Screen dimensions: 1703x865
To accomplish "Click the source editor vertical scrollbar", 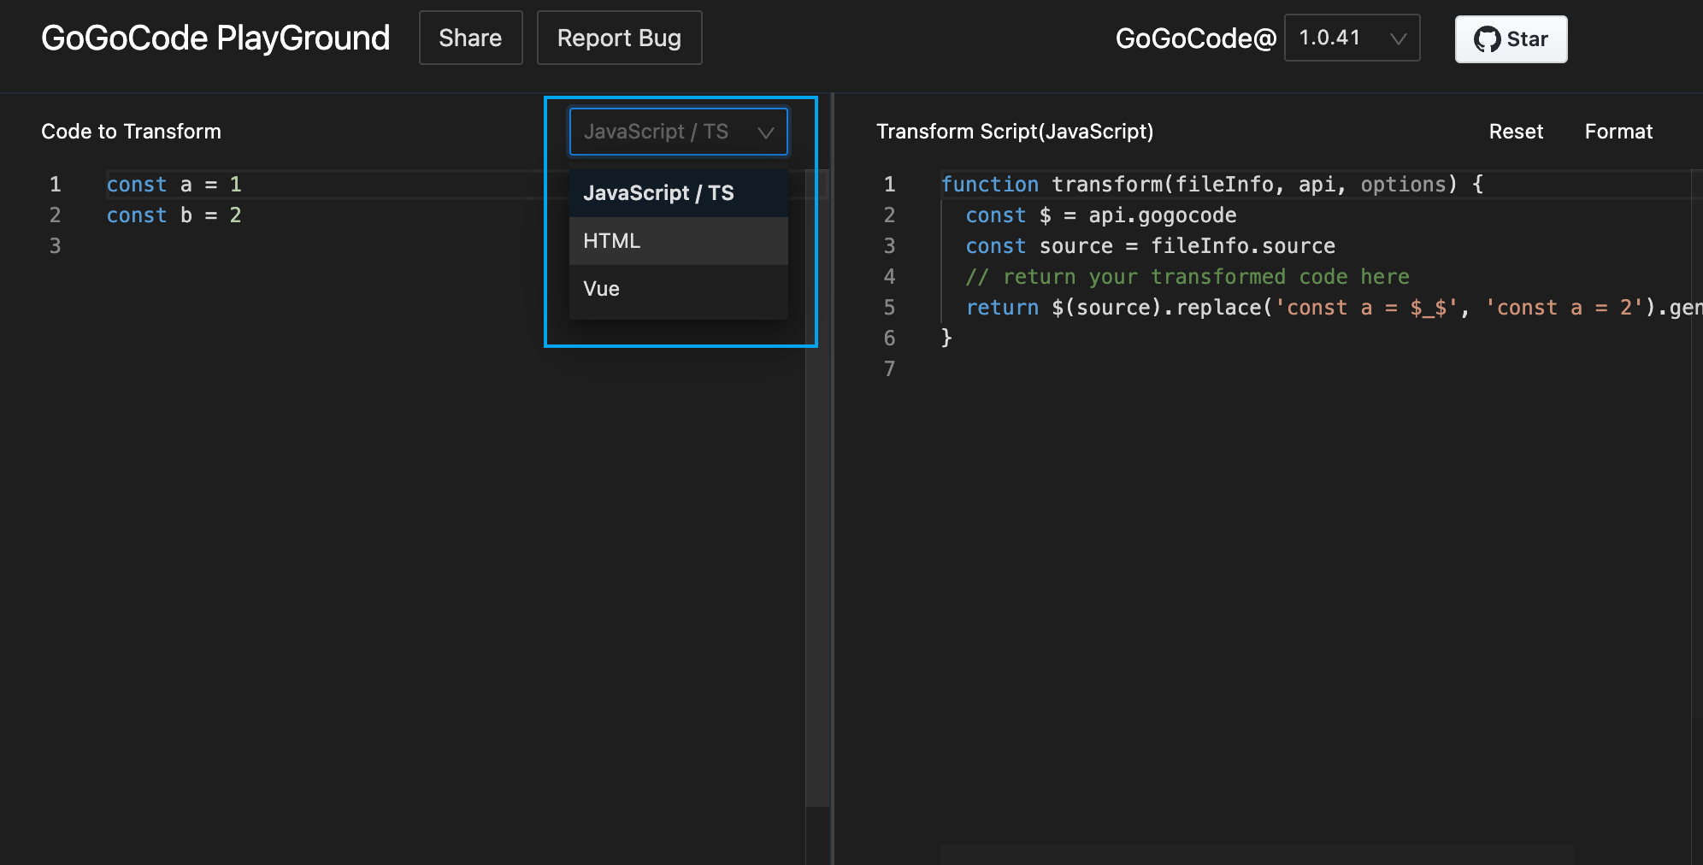I will pyautogui.click(x=817, y=513).
